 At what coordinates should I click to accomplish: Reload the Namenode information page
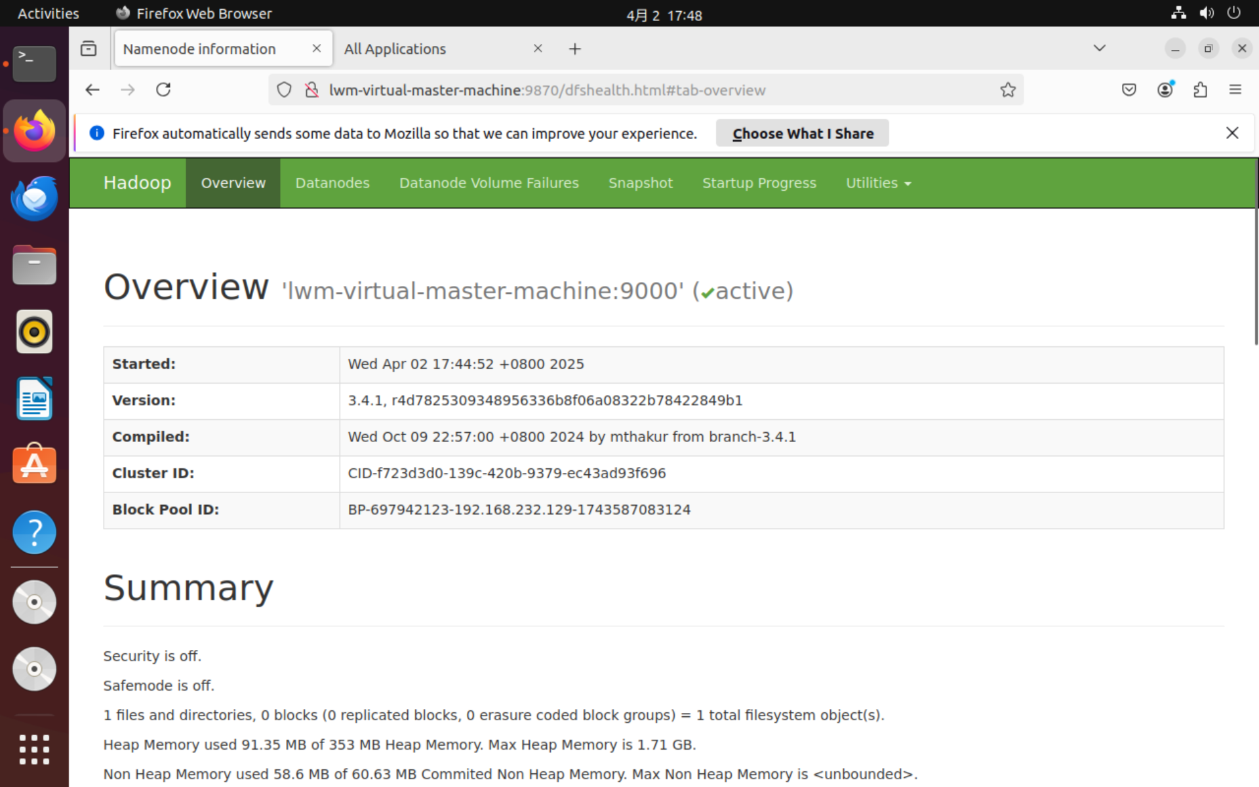point(163,90)
